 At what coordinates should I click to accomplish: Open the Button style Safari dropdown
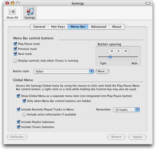click(x=64, y=71)
